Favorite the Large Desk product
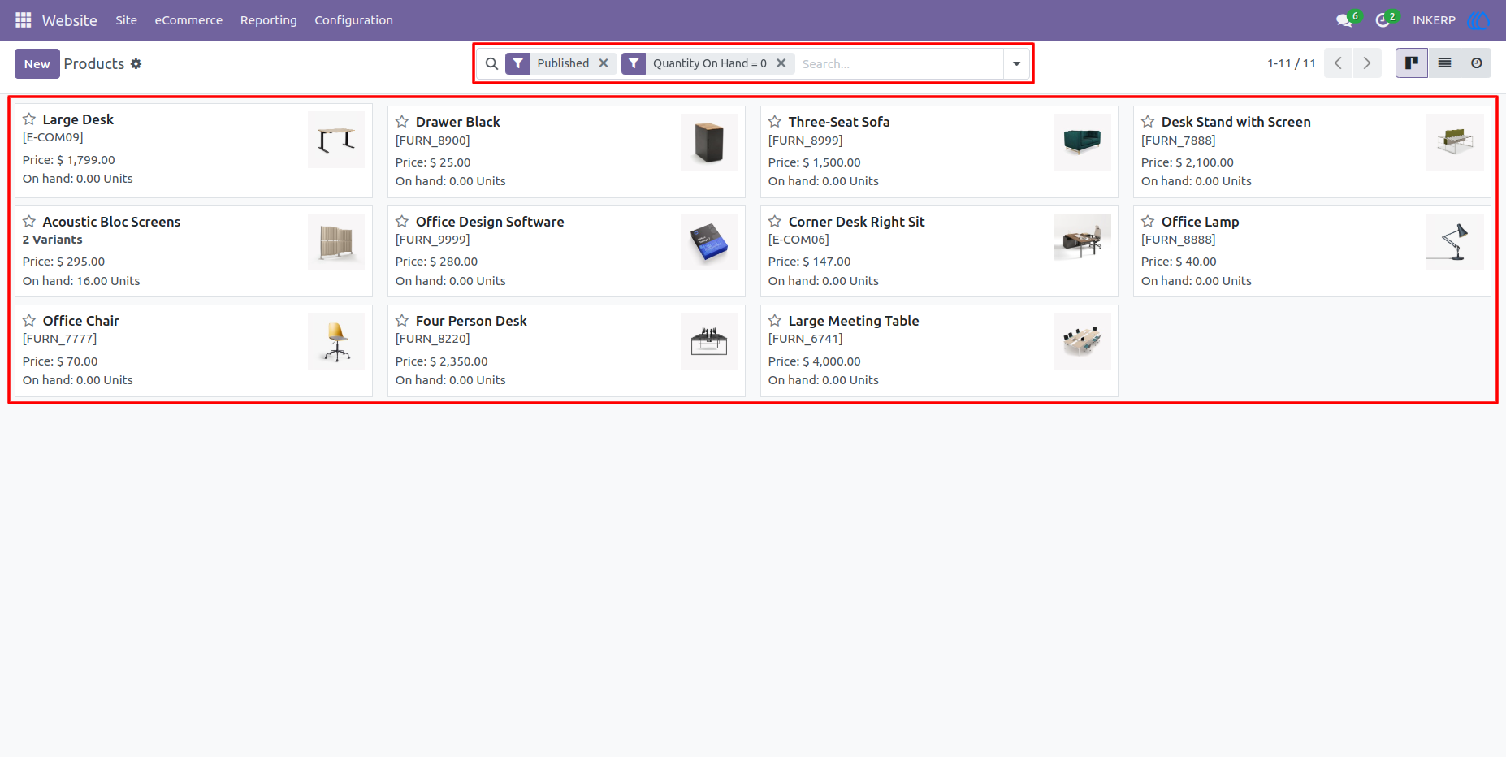 click(29, 119)
